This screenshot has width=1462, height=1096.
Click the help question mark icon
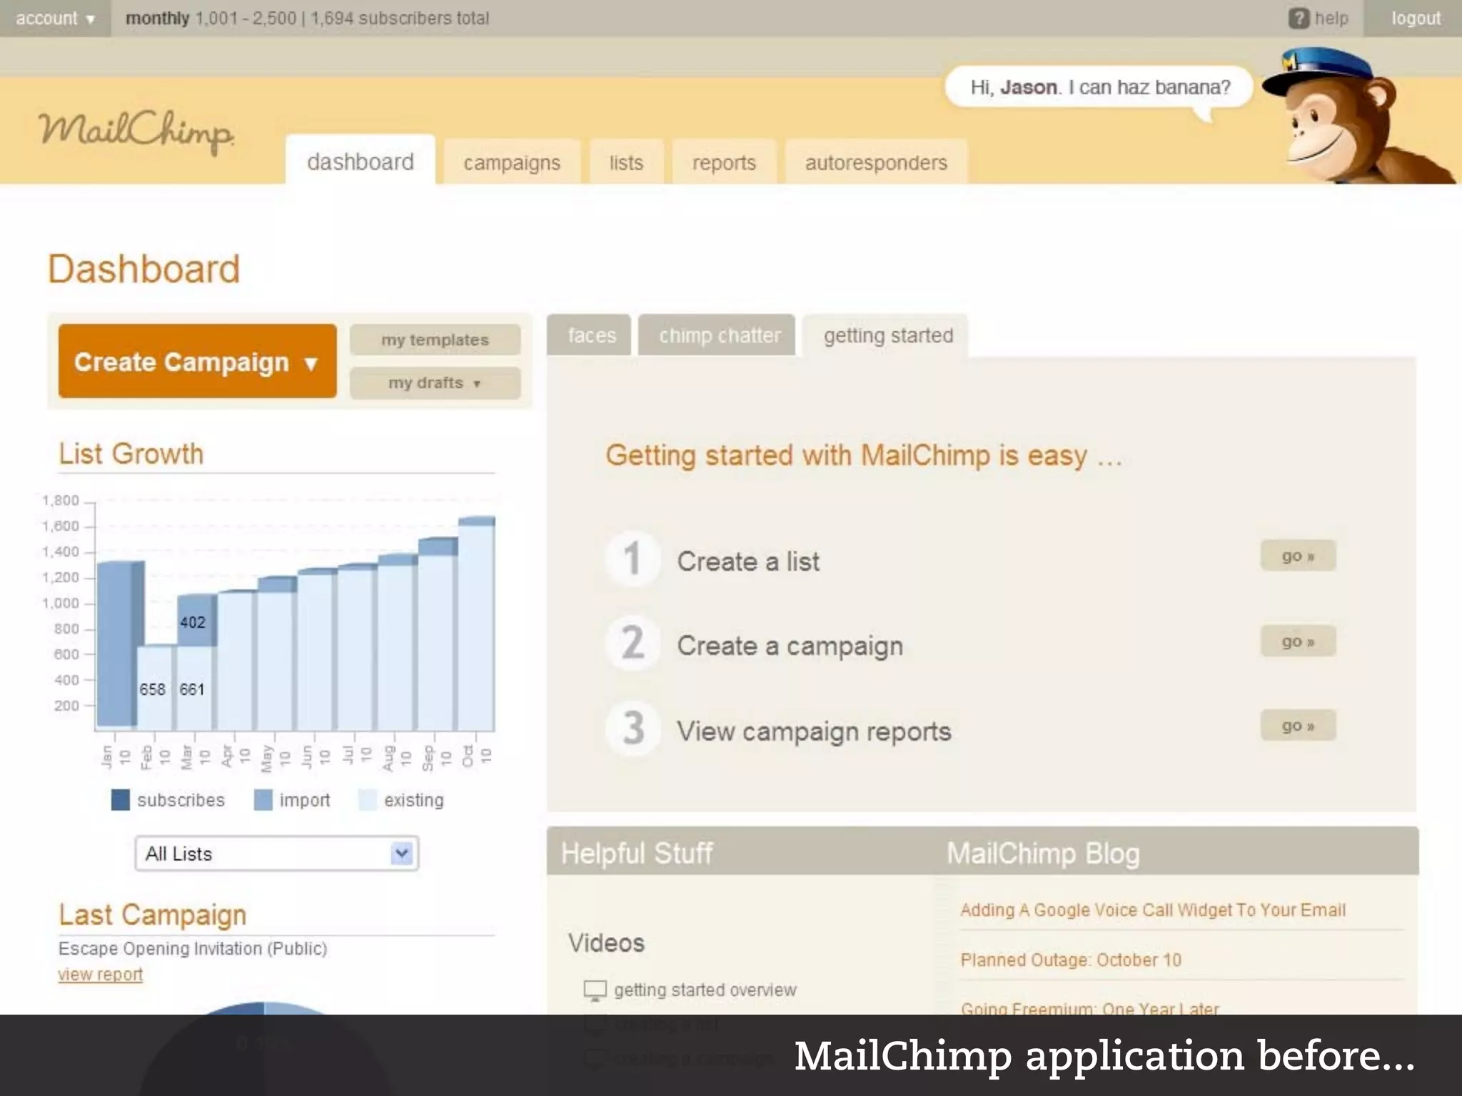click(x=1299, y=18)
